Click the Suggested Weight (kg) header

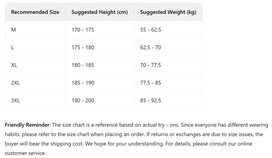[168, 12]
